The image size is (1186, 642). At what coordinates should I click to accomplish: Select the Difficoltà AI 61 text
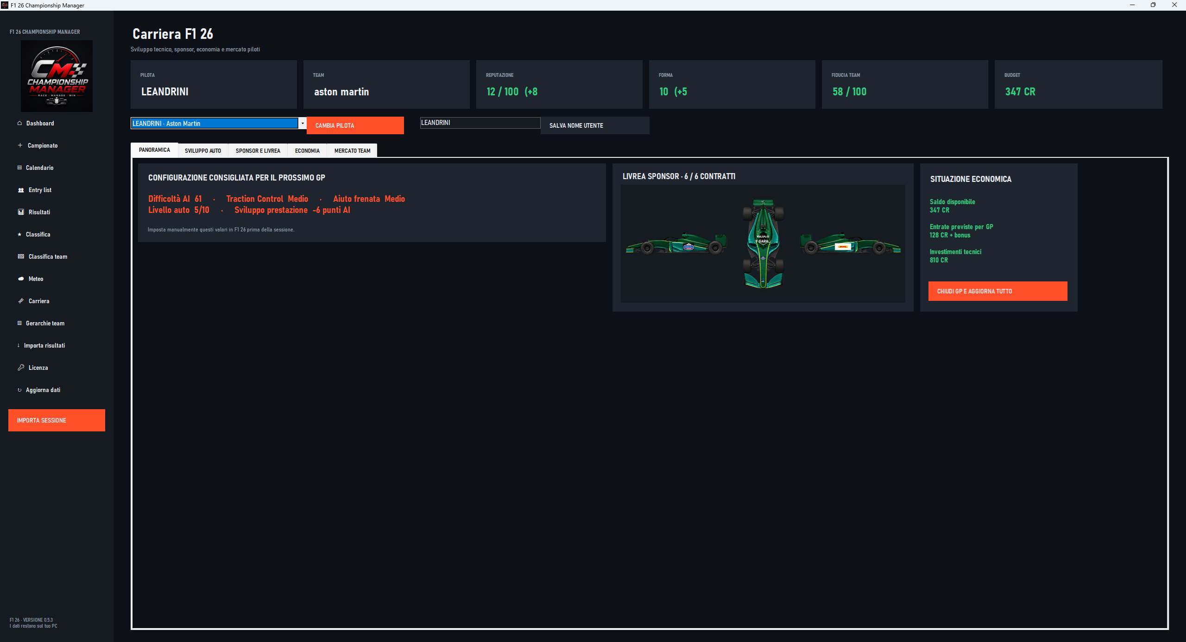(175, 199)
